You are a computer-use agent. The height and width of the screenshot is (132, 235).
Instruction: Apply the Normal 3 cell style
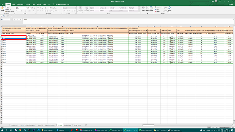(133, 8)
